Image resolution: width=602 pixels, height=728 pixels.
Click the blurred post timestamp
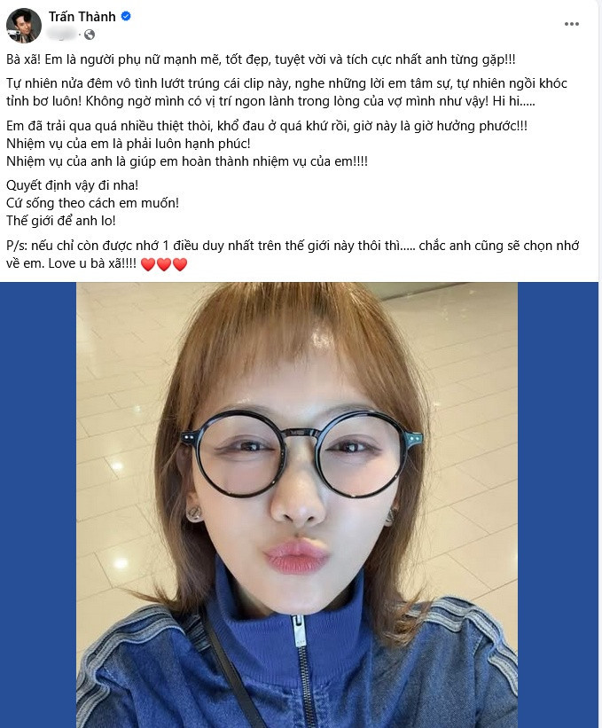62,34
